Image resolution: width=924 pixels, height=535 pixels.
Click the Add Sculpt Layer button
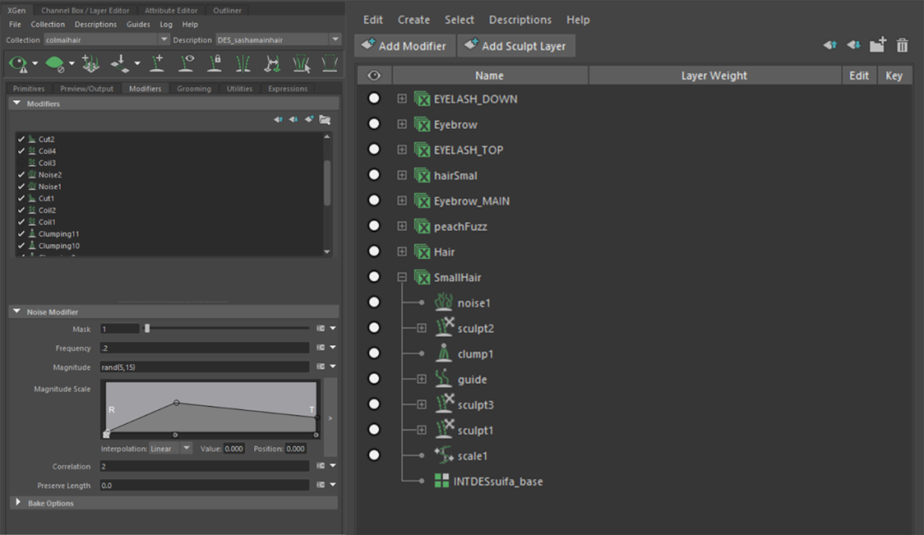tap(516, 45)
